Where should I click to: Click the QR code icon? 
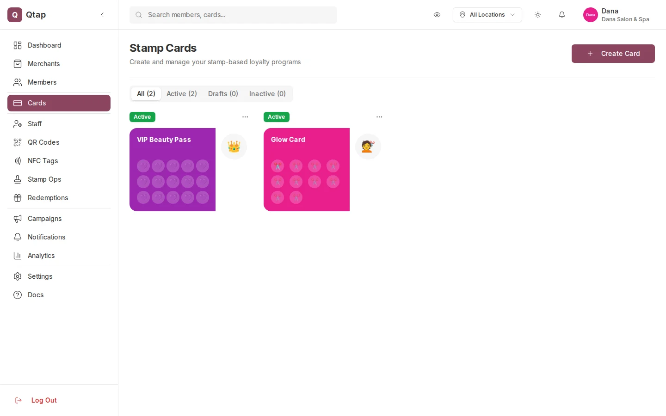tap(18, 142)
